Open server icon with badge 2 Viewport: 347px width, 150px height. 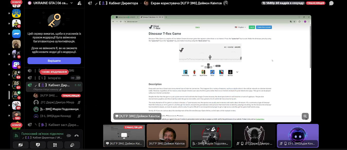point(16,23)
